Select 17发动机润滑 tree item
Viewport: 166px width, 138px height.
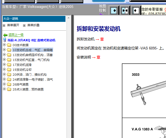(x=22, y=65)
